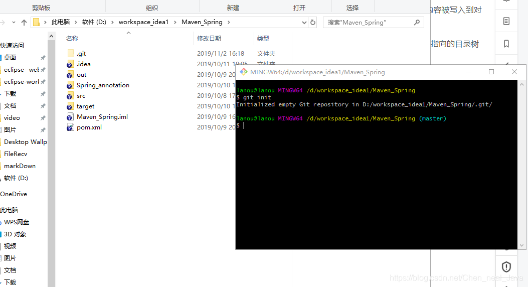The image size is (528, 287).
Task: Go to workspace_idea1 in address breadcrumb
Action: click(x=143, y=22)
